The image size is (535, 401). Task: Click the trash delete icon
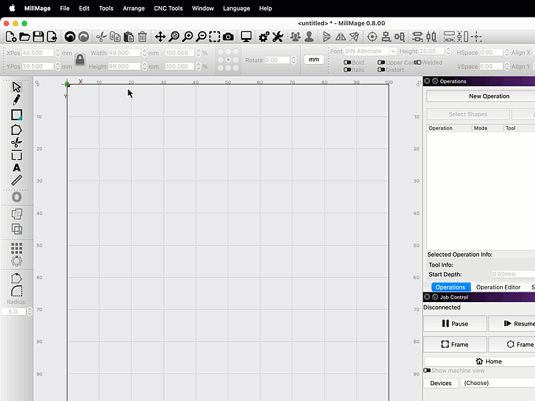coord(142,37)
